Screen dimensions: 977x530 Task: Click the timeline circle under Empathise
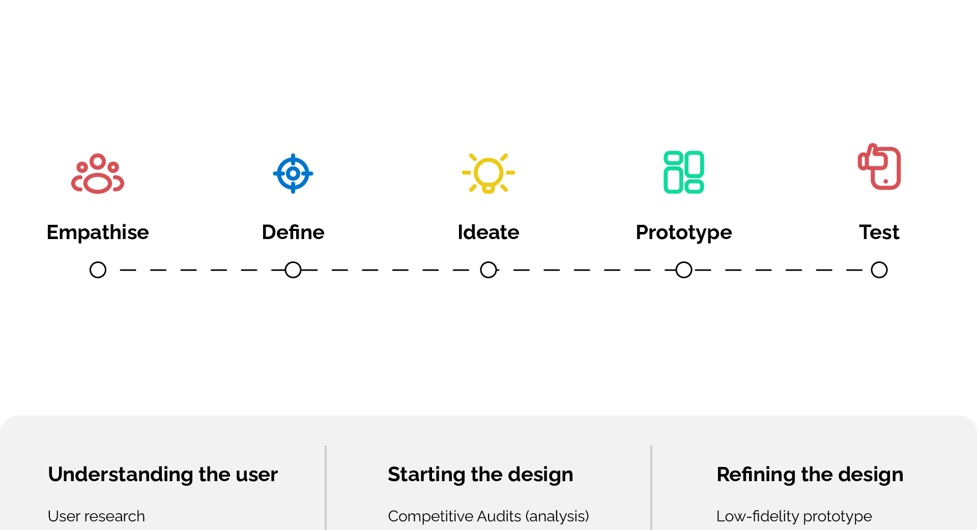(98, 270)
